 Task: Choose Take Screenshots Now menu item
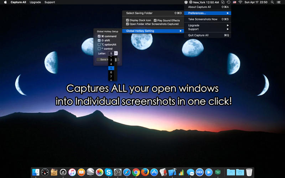point(203,19)
